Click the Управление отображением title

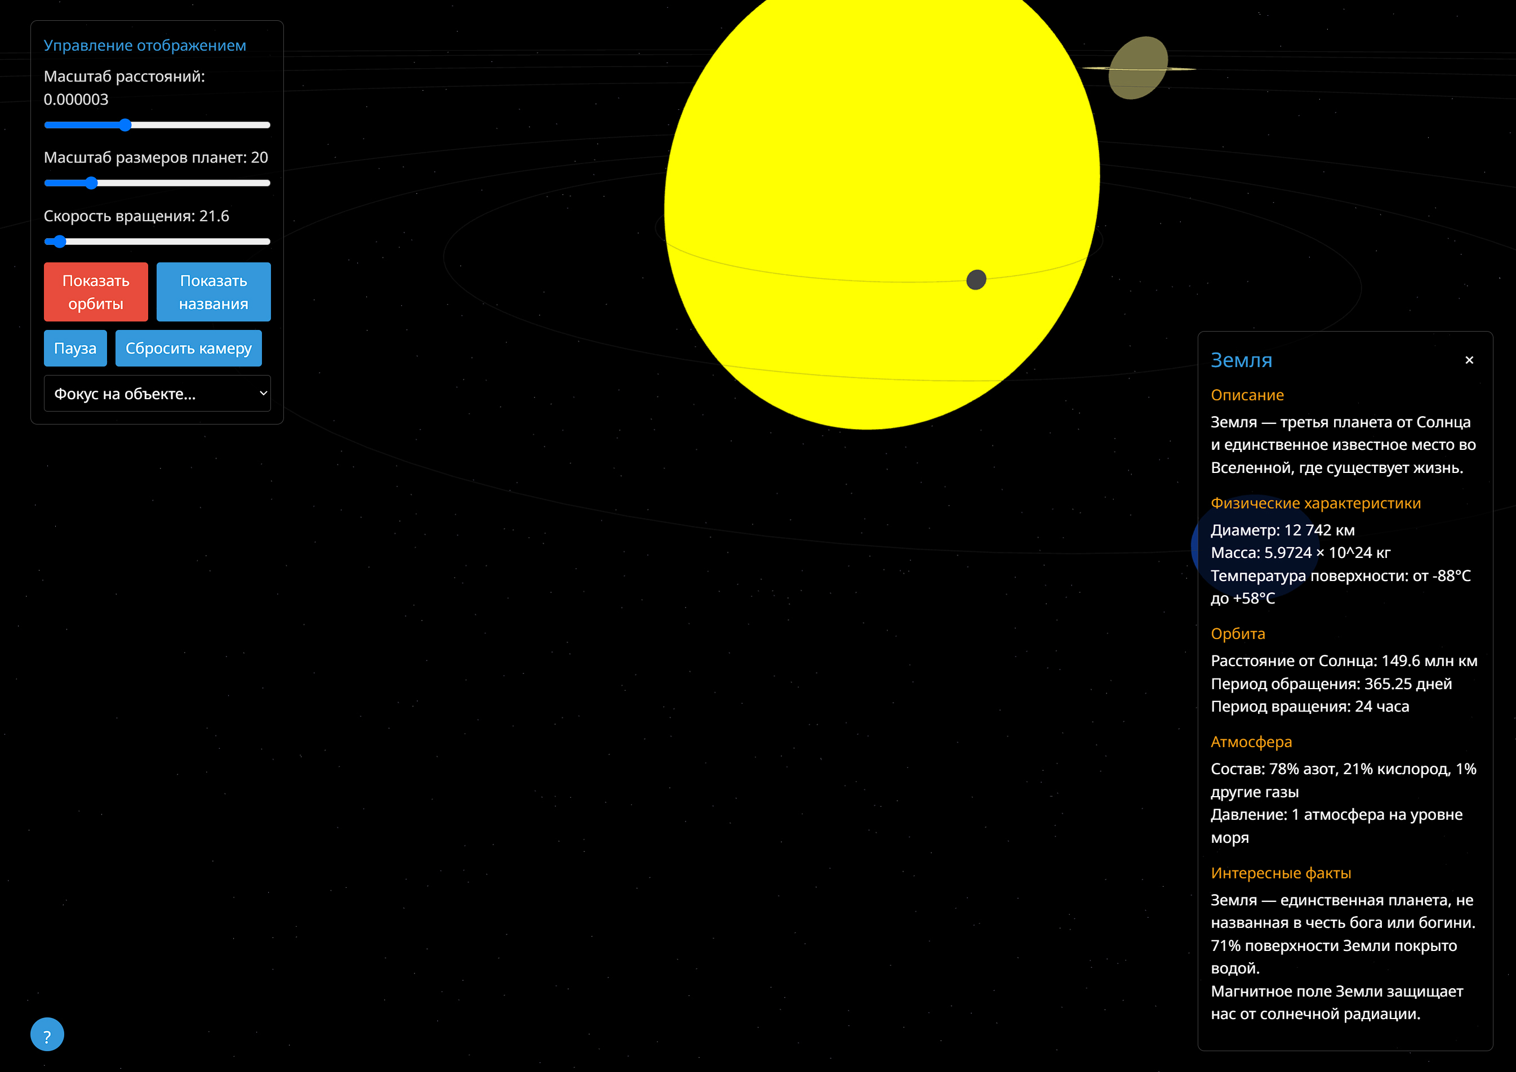pos(145,46)
